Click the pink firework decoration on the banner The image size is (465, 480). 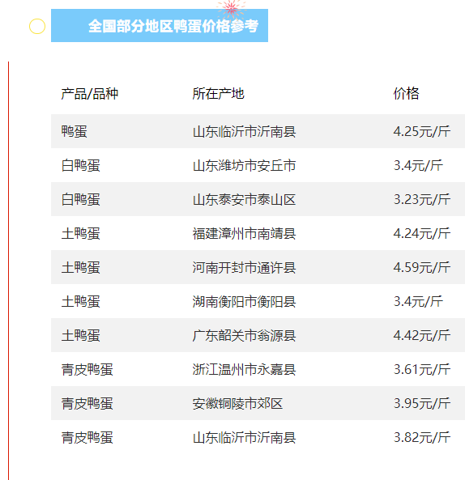(x=231, y=9)
